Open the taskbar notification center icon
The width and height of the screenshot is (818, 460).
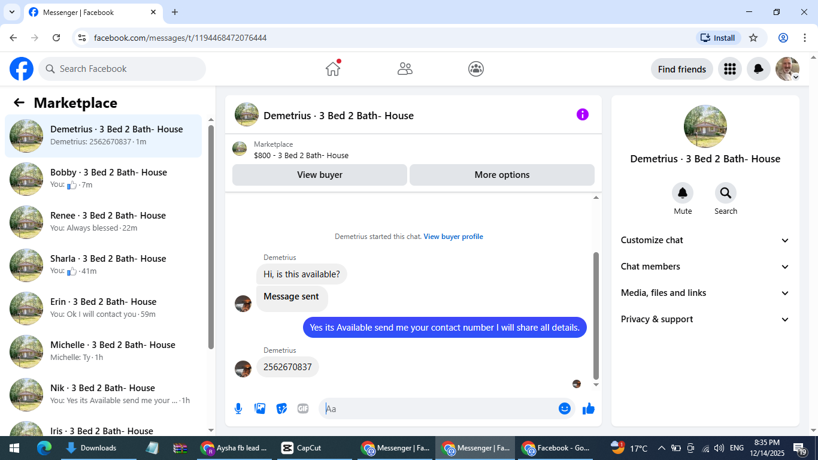(800, 448)
